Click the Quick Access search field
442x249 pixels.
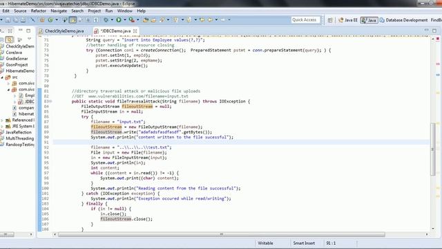[x=305, y=20]
